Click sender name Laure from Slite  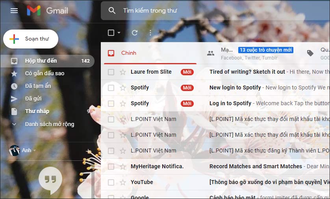click(x=151, y=72)
